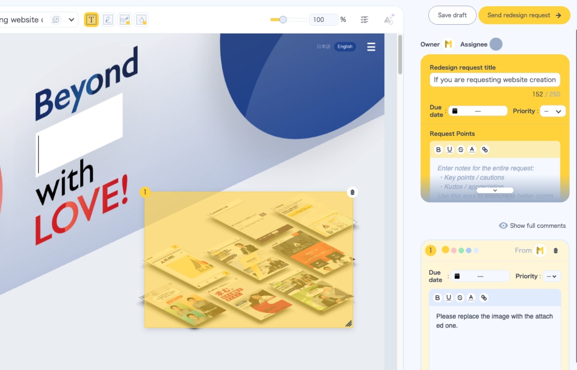Click the assignee avatar circle

click(496, 44)
